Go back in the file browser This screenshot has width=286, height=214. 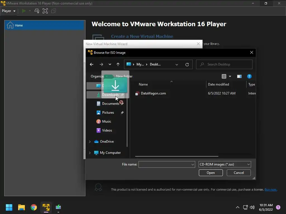click(x=92, y=64)
